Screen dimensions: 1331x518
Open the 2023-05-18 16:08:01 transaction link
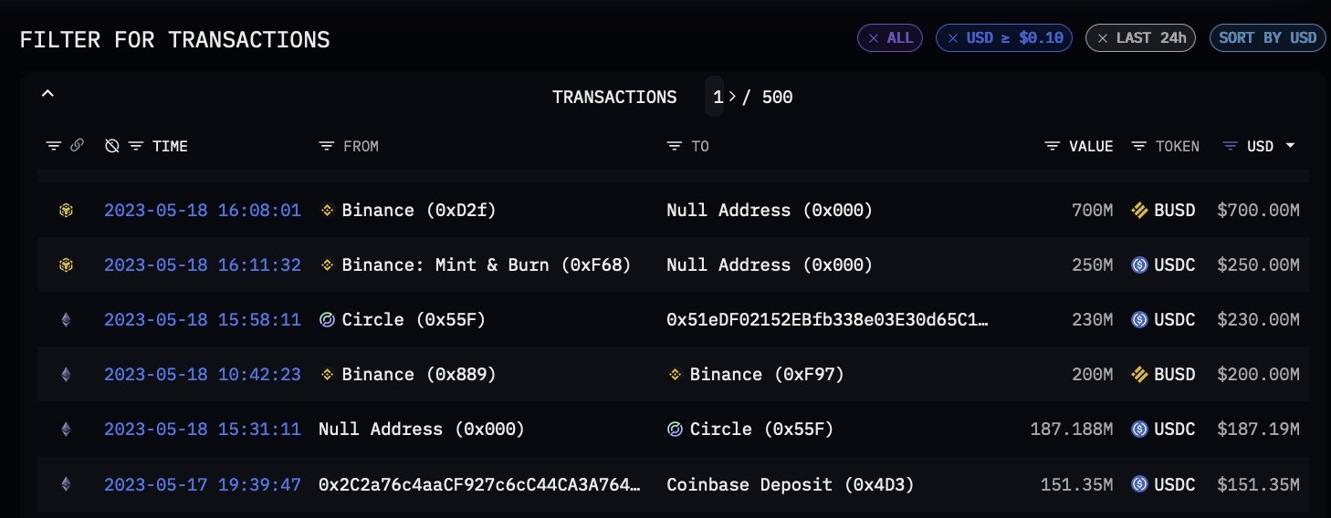click(202, 211)
